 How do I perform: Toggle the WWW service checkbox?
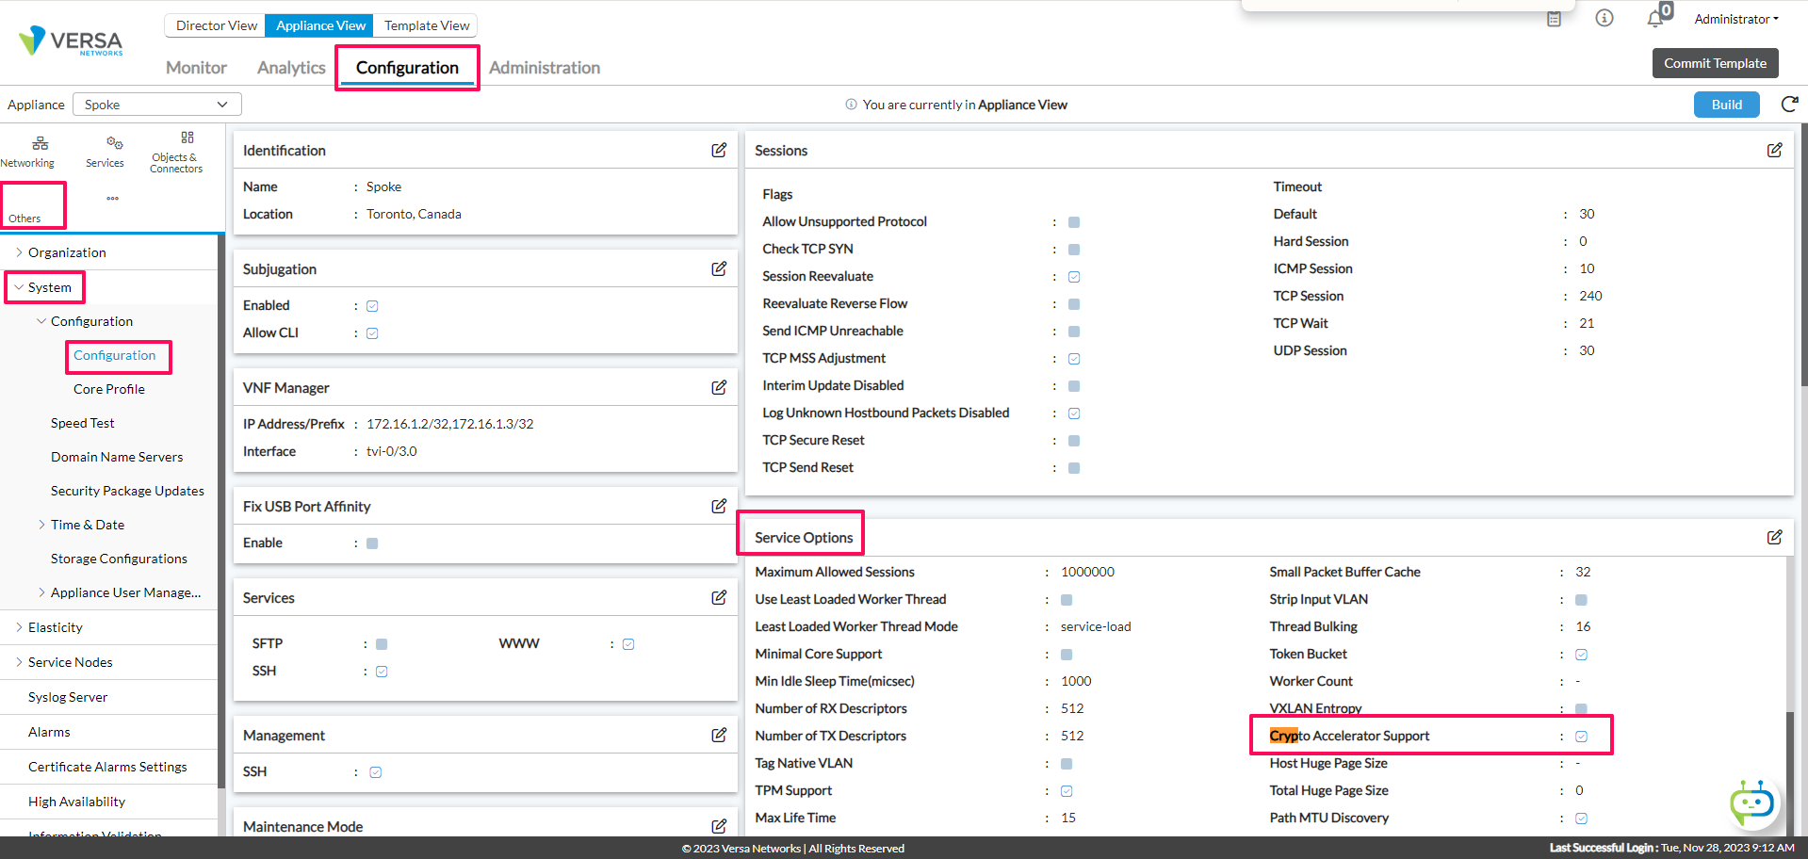[x=628, y=644]
